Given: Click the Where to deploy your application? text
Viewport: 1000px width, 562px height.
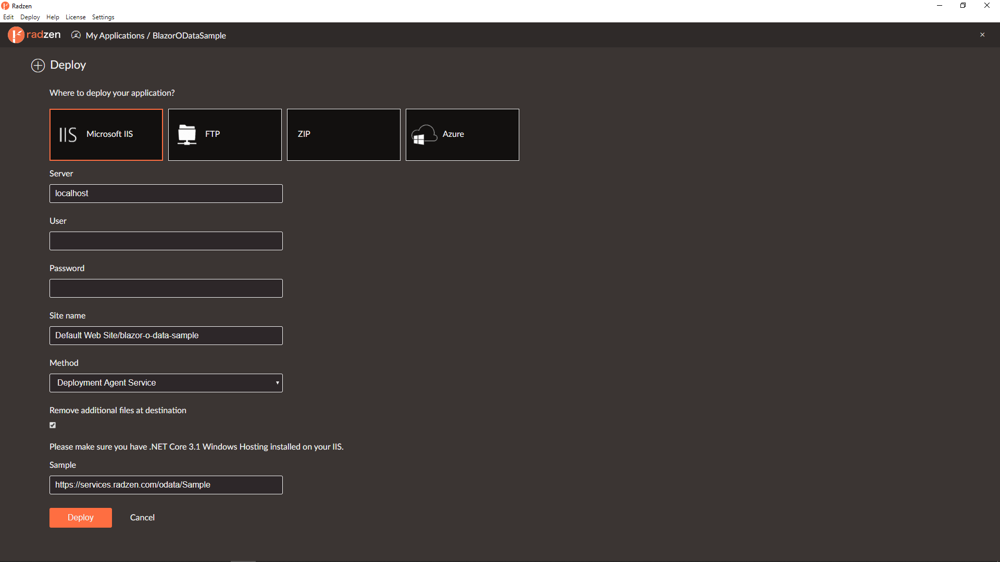Looking at the screenshot, I should pyautogui.click(x=112, y=93).
